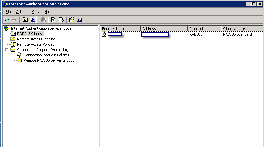Select Remote Access Policies in the tree
The width and height of the screenshot is (264, 147).
click(36, 44)
